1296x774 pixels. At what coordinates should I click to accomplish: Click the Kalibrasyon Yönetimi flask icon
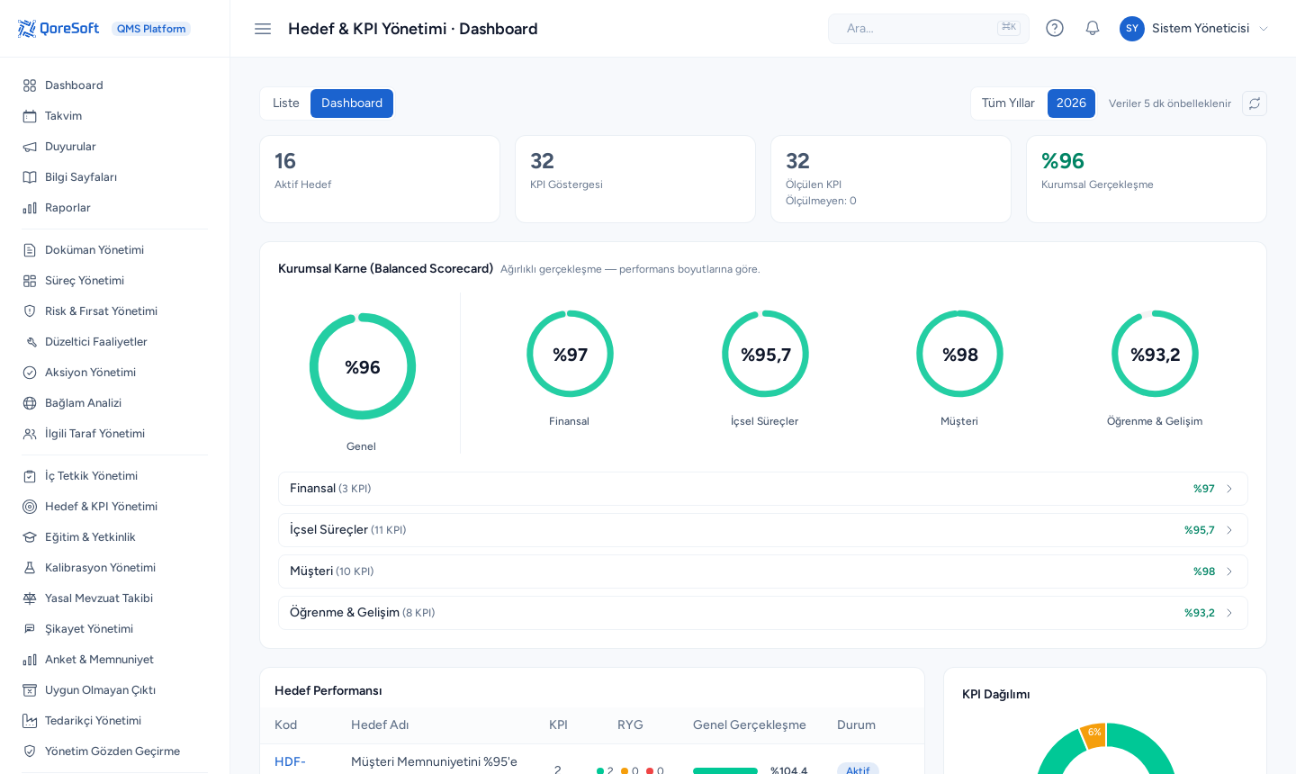pyautogui.click(x=30, y=568)
